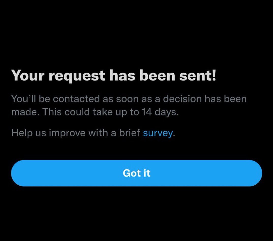The width and height of the screenshot is (273, 241).
Task: Click the word Your in the heading
Action: tap(28, 76)
